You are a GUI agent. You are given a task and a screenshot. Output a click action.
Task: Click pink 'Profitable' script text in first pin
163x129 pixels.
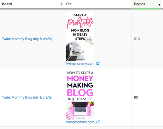pos(80,23)
